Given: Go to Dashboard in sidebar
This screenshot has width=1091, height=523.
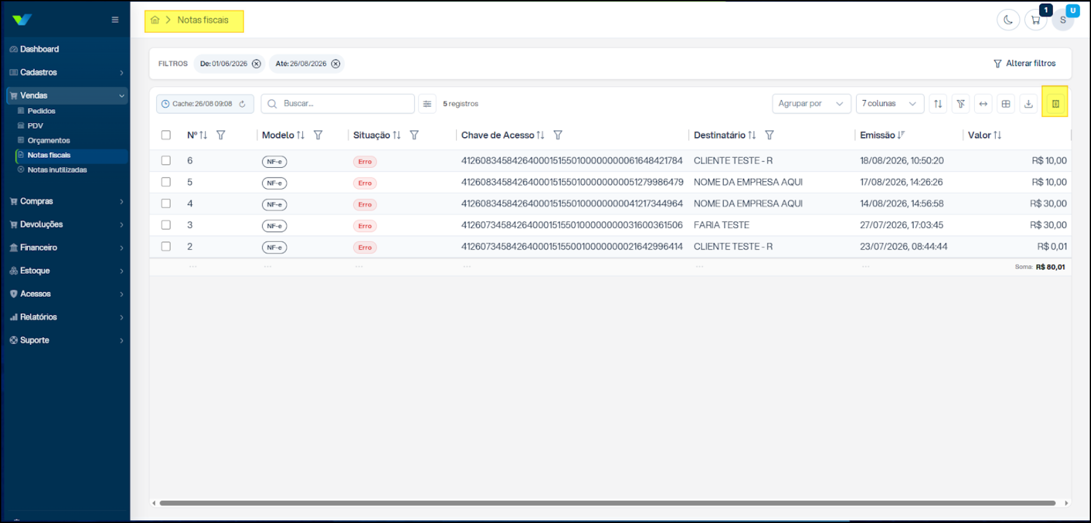Looking at the screenshot, I should [x=39, y=49].
